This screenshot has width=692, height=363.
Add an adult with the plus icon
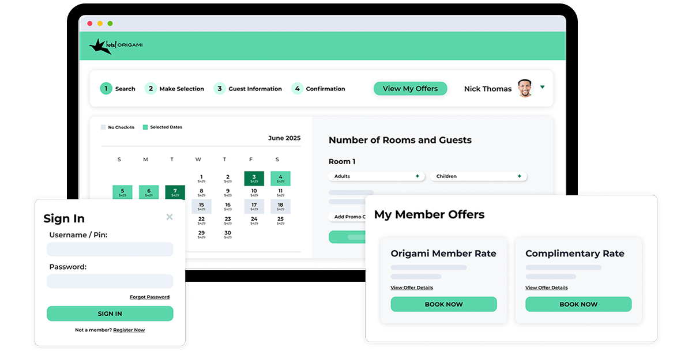[418, 176]
